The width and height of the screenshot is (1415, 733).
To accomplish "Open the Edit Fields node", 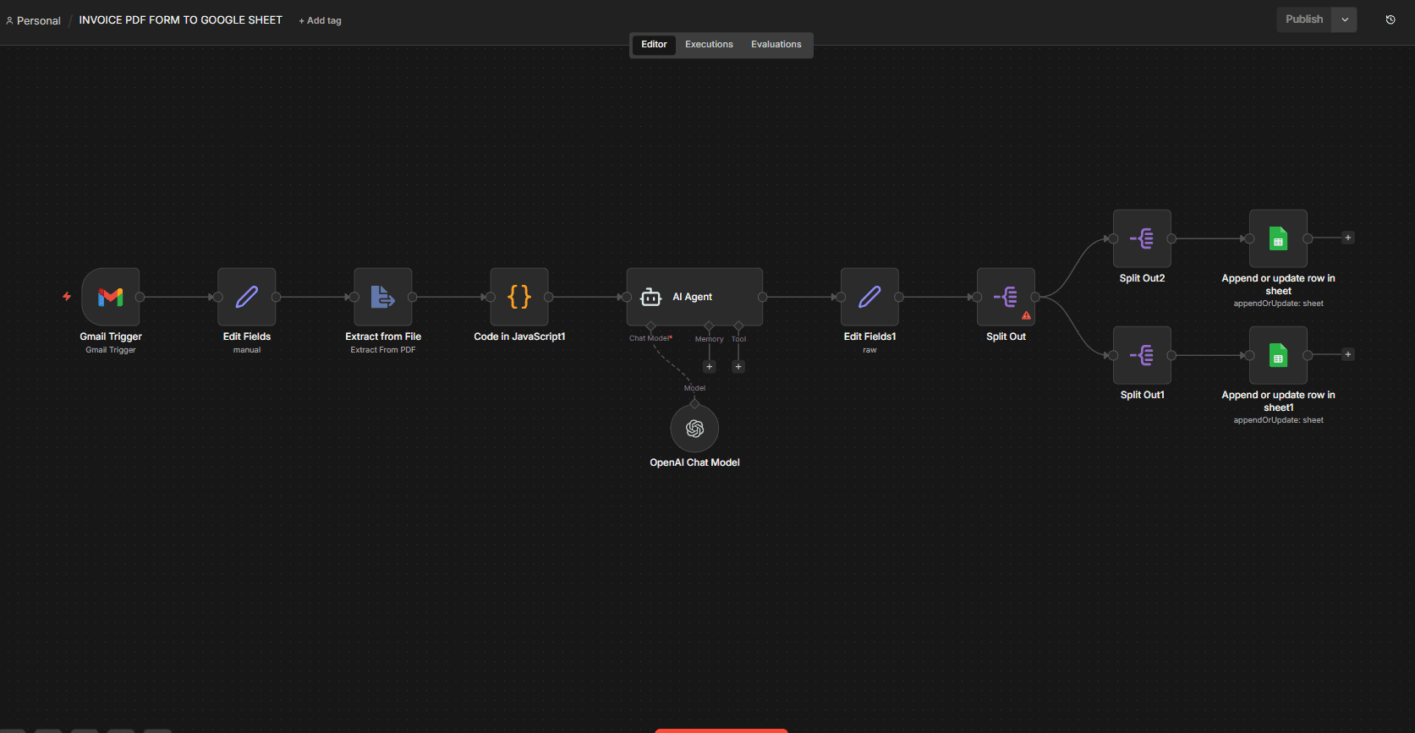I will coord(247,297).
